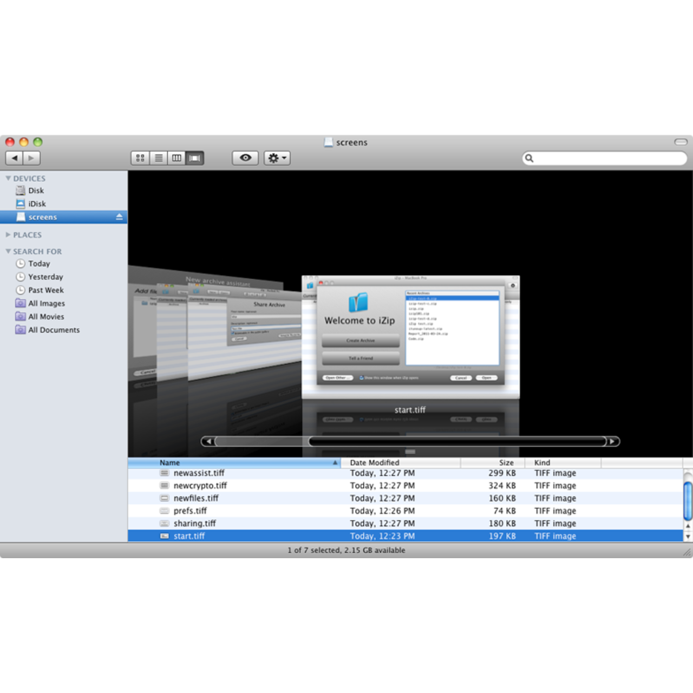This screenshot has width=693, height=693.
Task: Click the Cover Flow scrubber thumb
Action: pyautogui.click(x=457, y=441)
